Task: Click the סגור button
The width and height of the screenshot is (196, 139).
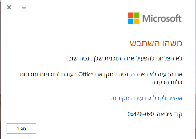Action: coord(21,129)
